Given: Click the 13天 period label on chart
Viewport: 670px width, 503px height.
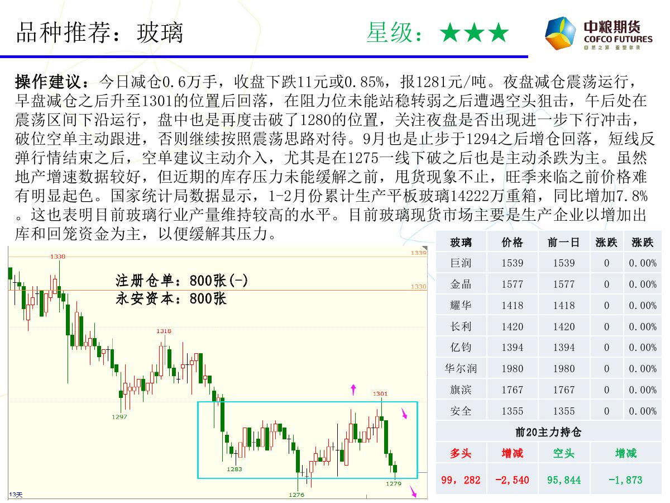Looking at the screenshot, I should (x=15, y=495).
